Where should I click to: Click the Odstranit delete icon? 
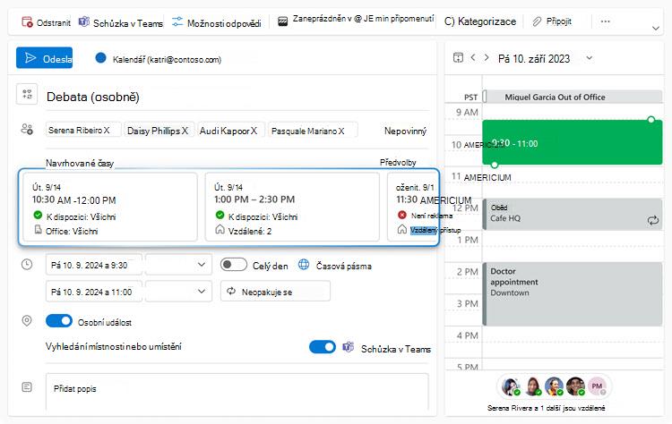click(27, 22)
